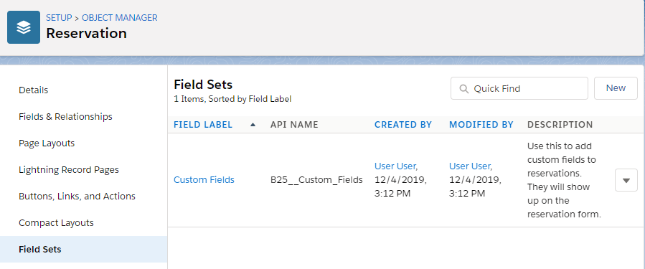Click the Object Manager layers icon

[24, 27]
